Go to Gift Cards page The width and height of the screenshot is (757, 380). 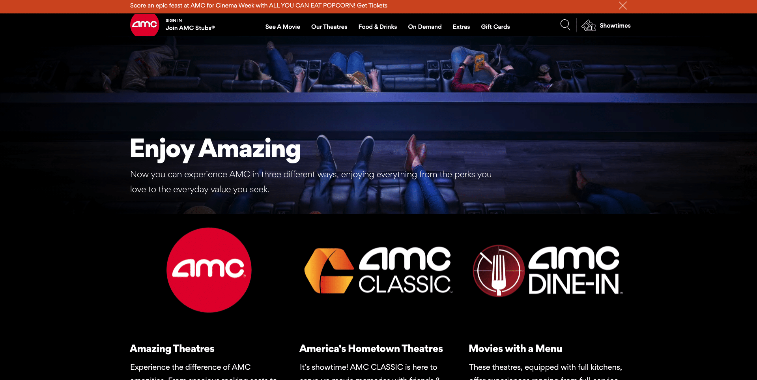coord(495,27)
